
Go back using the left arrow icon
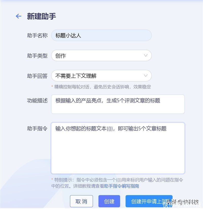(19, 16)
